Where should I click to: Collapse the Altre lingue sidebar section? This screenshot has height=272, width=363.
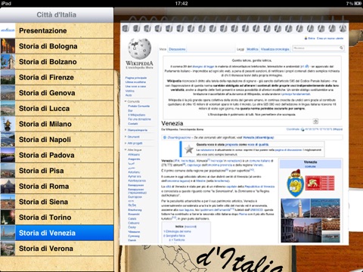pyautogui.click(x=133, y=150)
